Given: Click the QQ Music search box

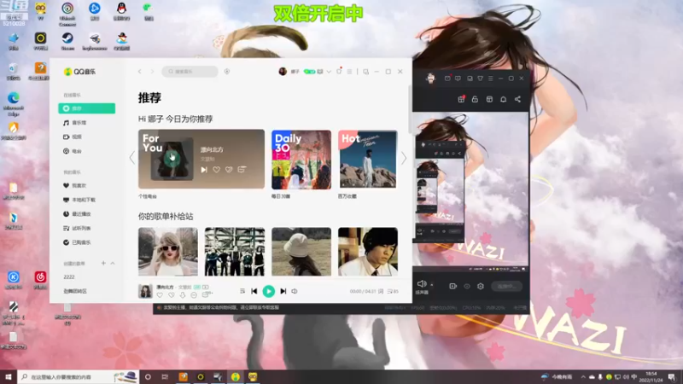Looking at the screenshot, I should 190,72.
